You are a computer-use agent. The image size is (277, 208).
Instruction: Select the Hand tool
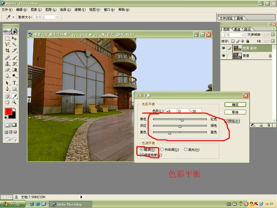click(x=7, y=102)
